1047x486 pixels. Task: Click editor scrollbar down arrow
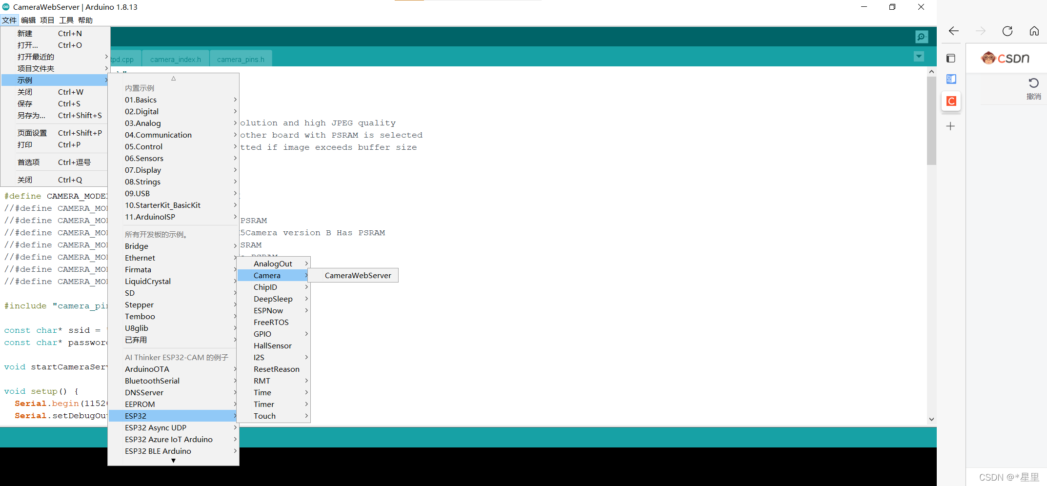931,419
